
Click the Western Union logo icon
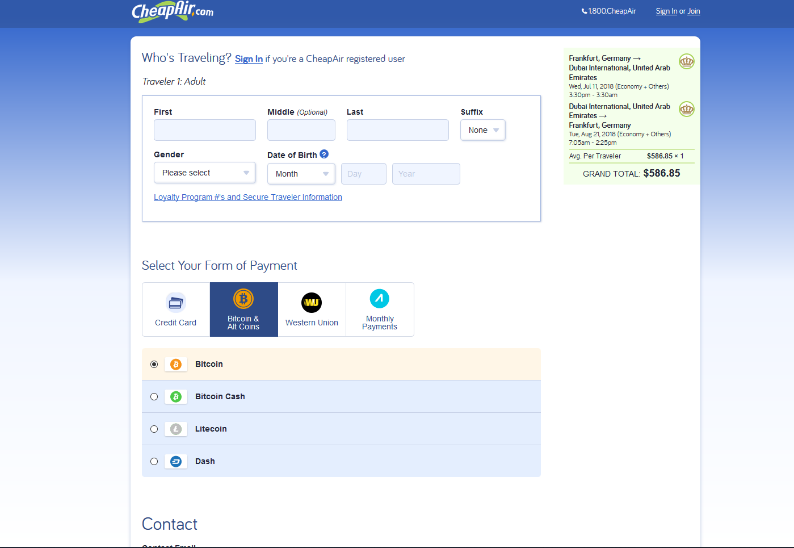[x=312, y=303]
